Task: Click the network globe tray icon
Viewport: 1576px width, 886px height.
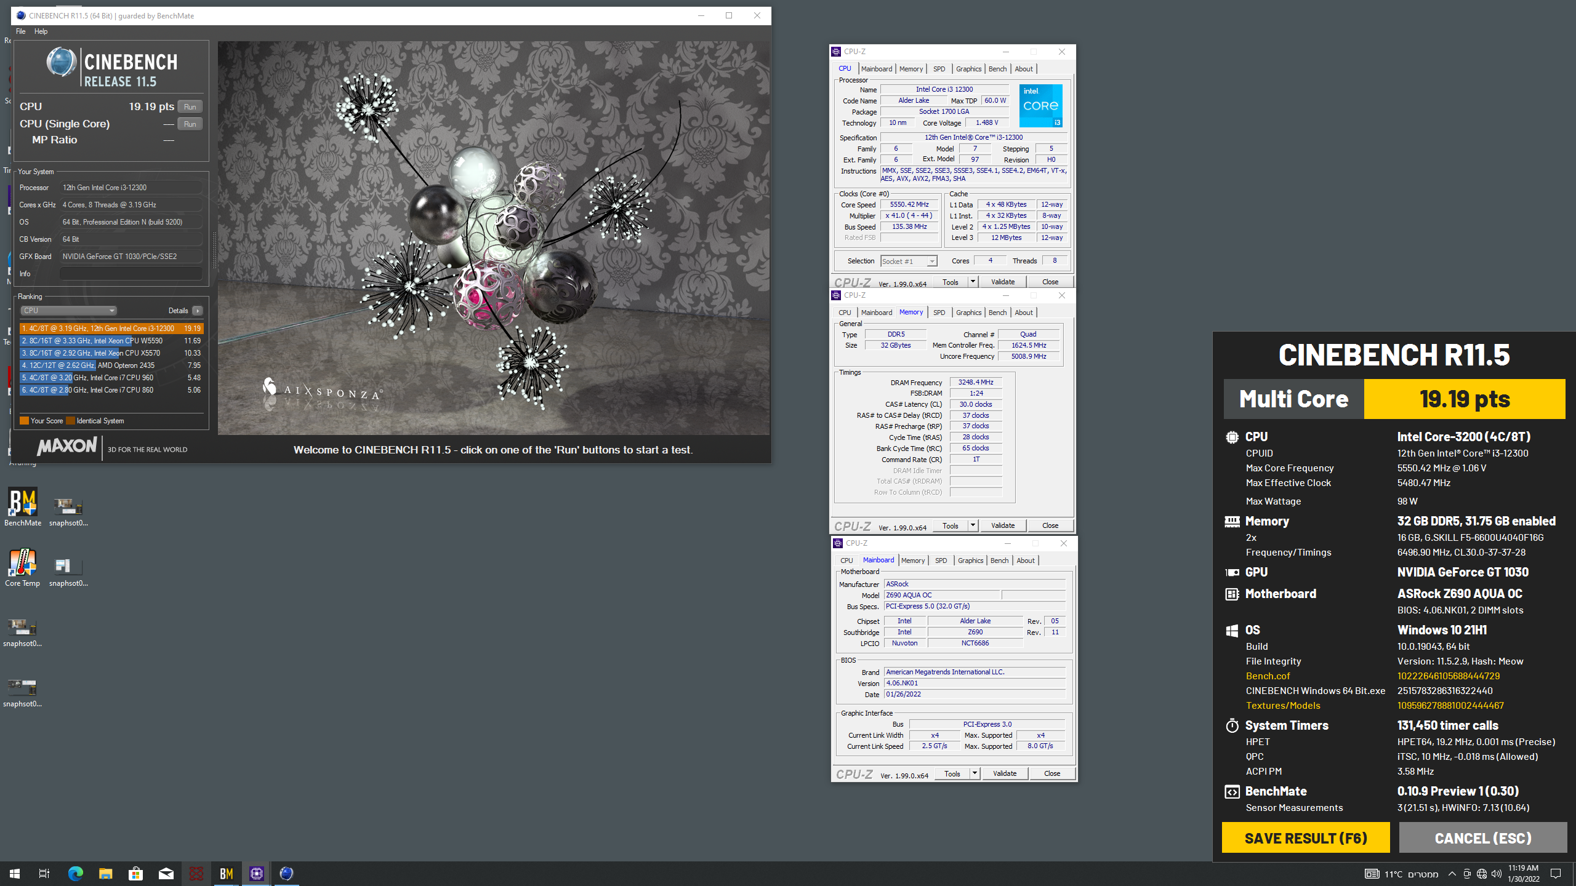Action: tap(1482, 874)
